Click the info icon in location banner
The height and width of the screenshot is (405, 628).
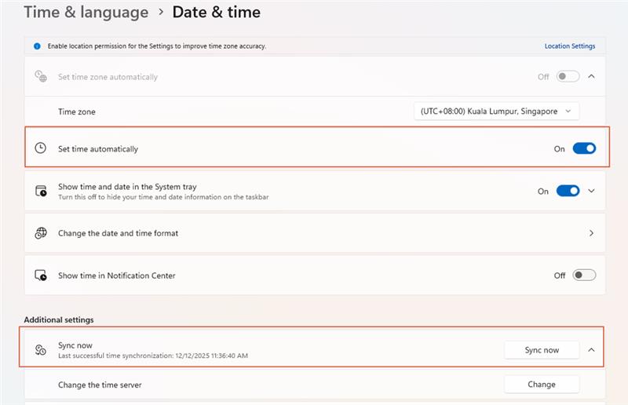36,46
